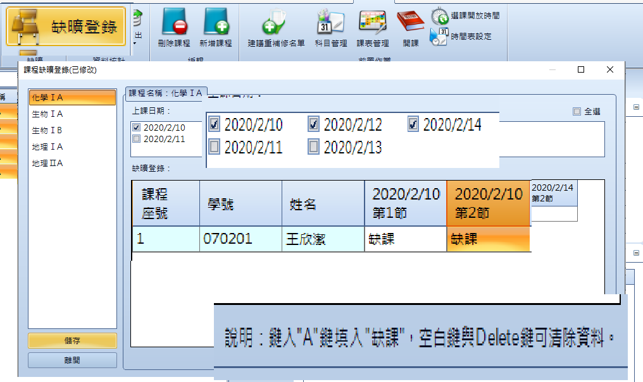Image resolution: width=643 pixels, height=382 pixels.
Task: Select 生物 I B in course list
Action: pyautogui.click(x=73, y=130)
